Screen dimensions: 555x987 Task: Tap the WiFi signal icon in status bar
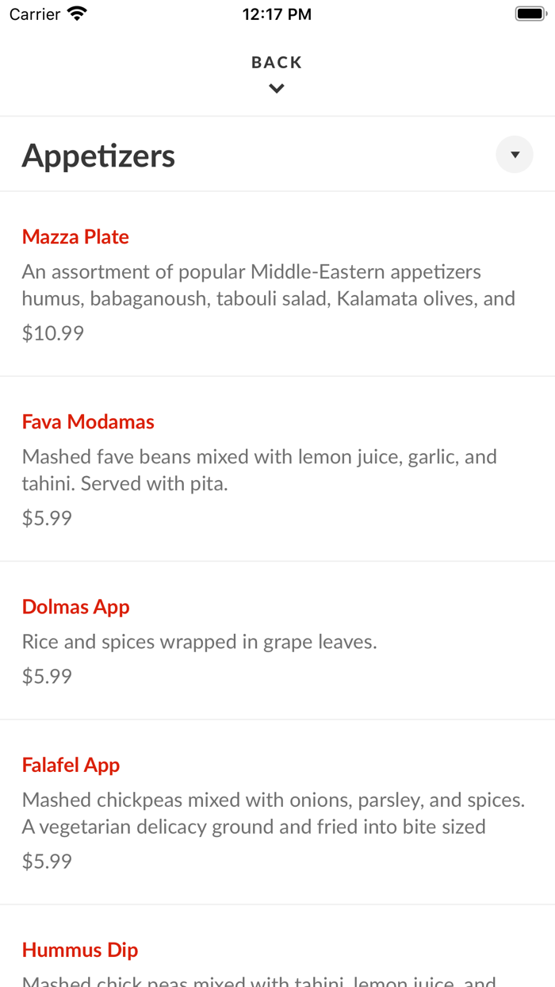(75, 13)
